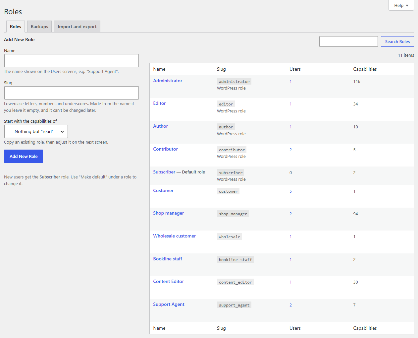
Task: Open the Help dropdown panel
Action: pyautogui.click(x=401, y=5)
